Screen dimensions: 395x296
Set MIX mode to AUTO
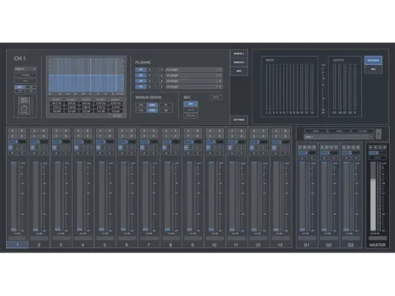coord(191,110)
